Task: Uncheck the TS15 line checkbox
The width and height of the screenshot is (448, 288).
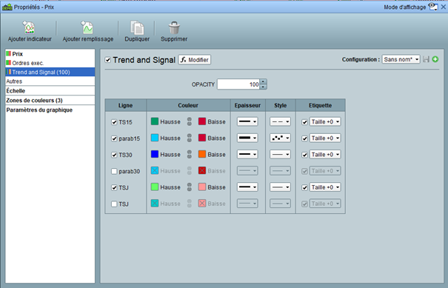Action: (x=114, y=122)
